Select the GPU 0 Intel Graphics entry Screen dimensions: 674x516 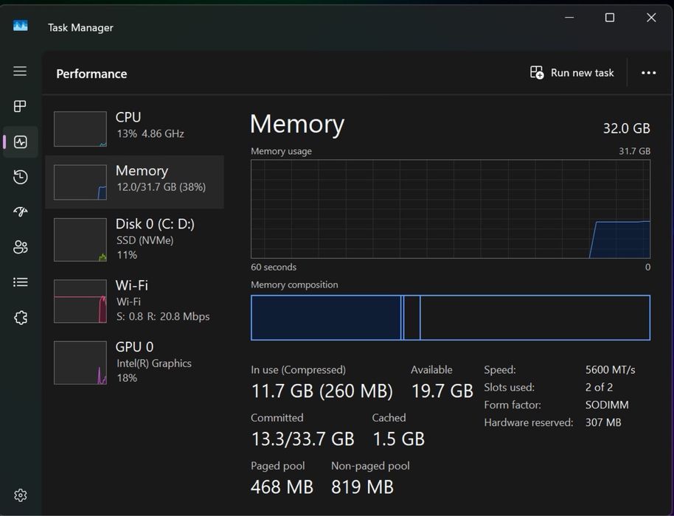click(134, 362)
